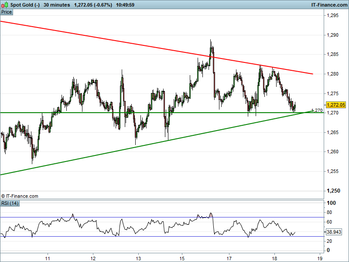Click date 19 on the time axis
This screenshot has height=262, width=349.
[x=320, y=259]
